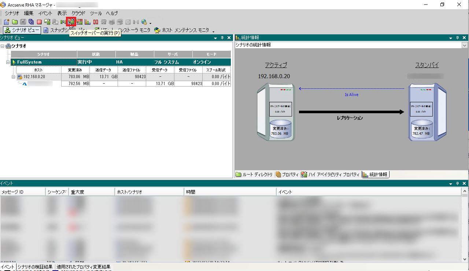Pin the 統計情報 panel
Image resolution: width=469 pixels, height=271 pixels.
pos(457,38)
